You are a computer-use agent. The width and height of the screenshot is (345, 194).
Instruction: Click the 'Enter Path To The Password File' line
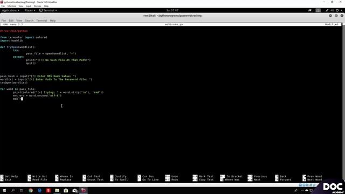tap(46, 79)
